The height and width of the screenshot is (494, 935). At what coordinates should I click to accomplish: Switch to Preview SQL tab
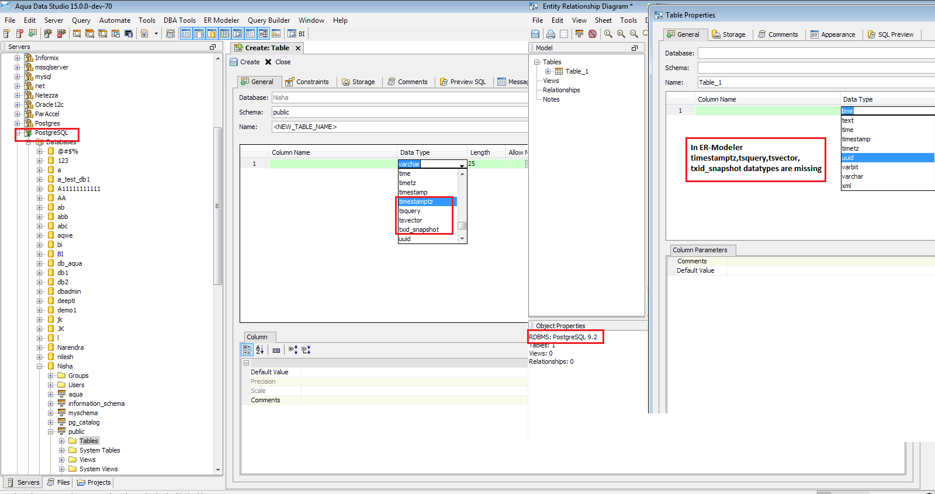(463, 82)
